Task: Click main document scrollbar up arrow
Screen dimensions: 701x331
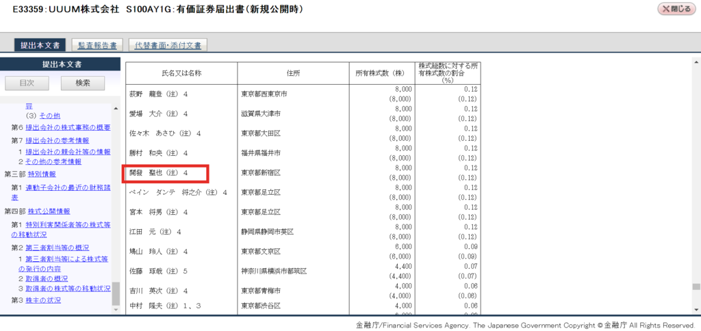Action: [696, 61]
